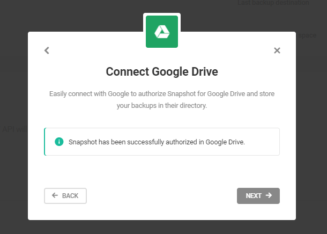
Task: Click the BACK button
Action: pos(65,196)
